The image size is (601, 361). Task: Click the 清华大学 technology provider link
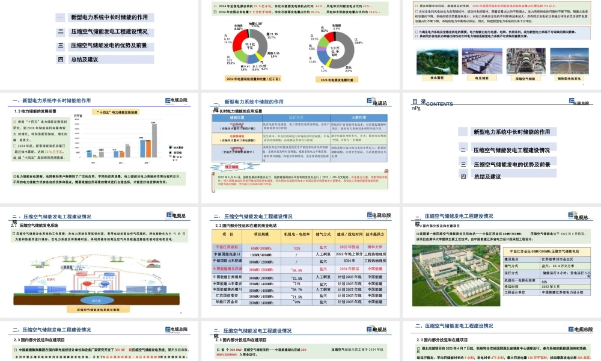pyautogui.click(x=374, y=248)
